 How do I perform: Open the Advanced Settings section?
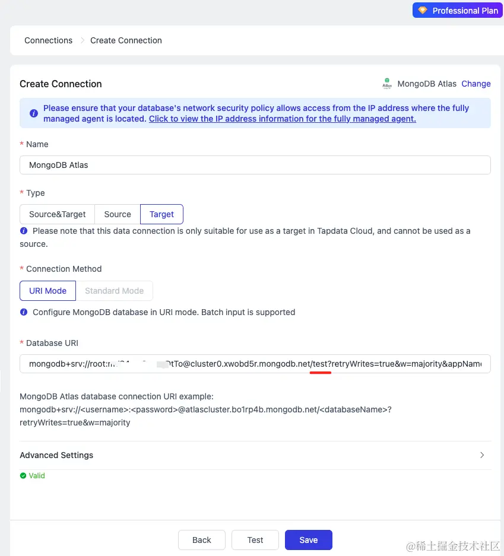(x=56, y=455)
